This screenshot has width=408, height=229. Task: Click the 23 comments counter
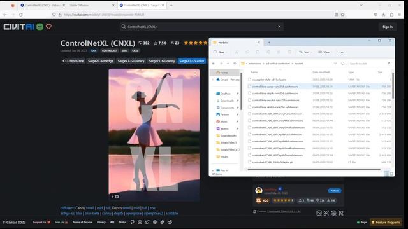[175, 43]
